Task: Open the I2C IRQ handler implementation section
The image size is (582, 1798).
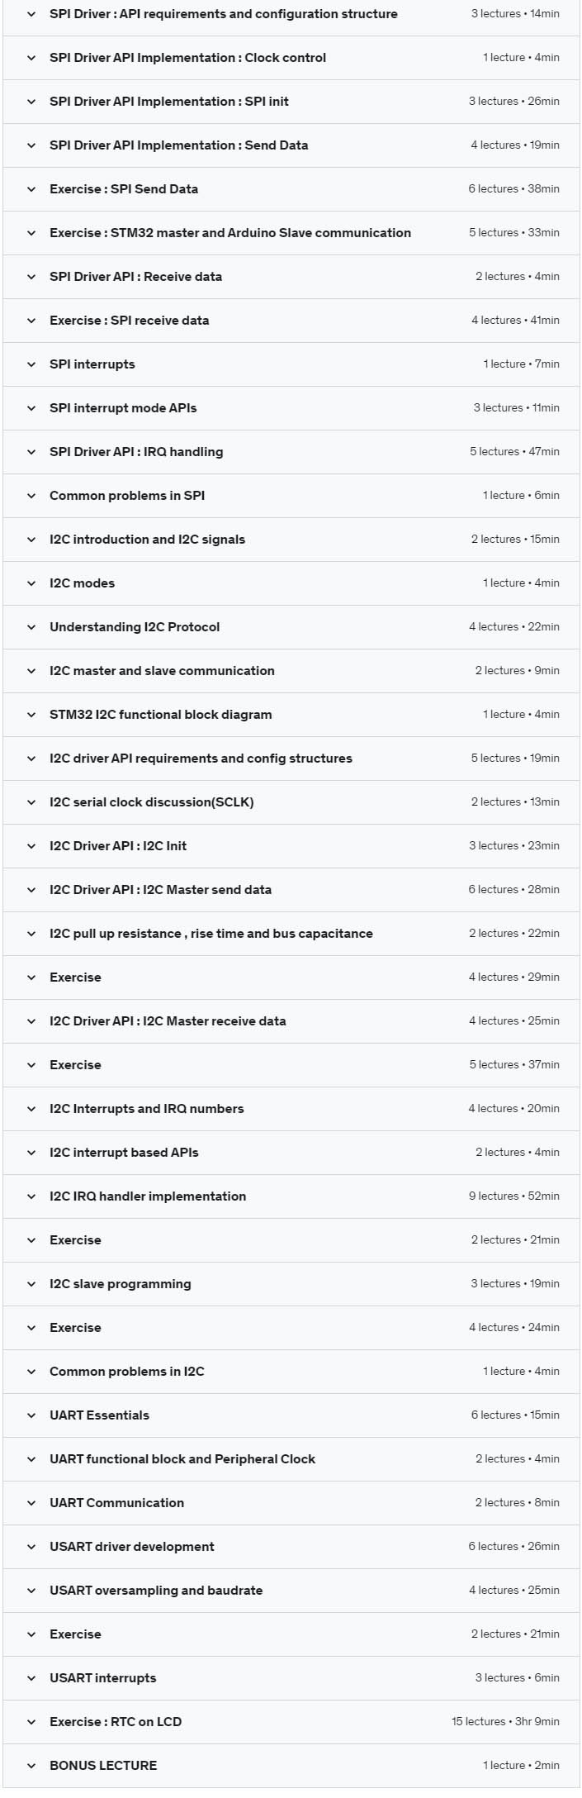Action: click(291, 1196)
